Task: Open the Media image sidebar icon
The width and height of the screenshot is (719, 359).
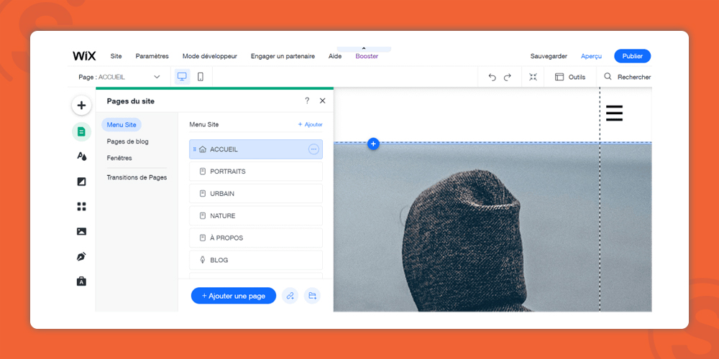Action: tap(82, 231)
